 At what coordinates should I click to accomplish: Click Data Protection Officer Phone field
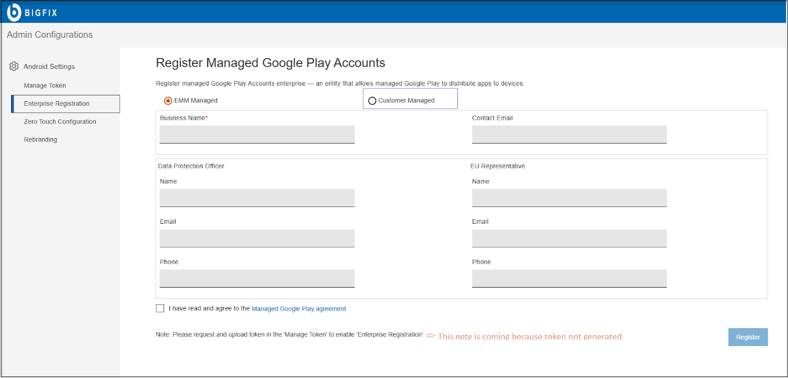[257, 278]
